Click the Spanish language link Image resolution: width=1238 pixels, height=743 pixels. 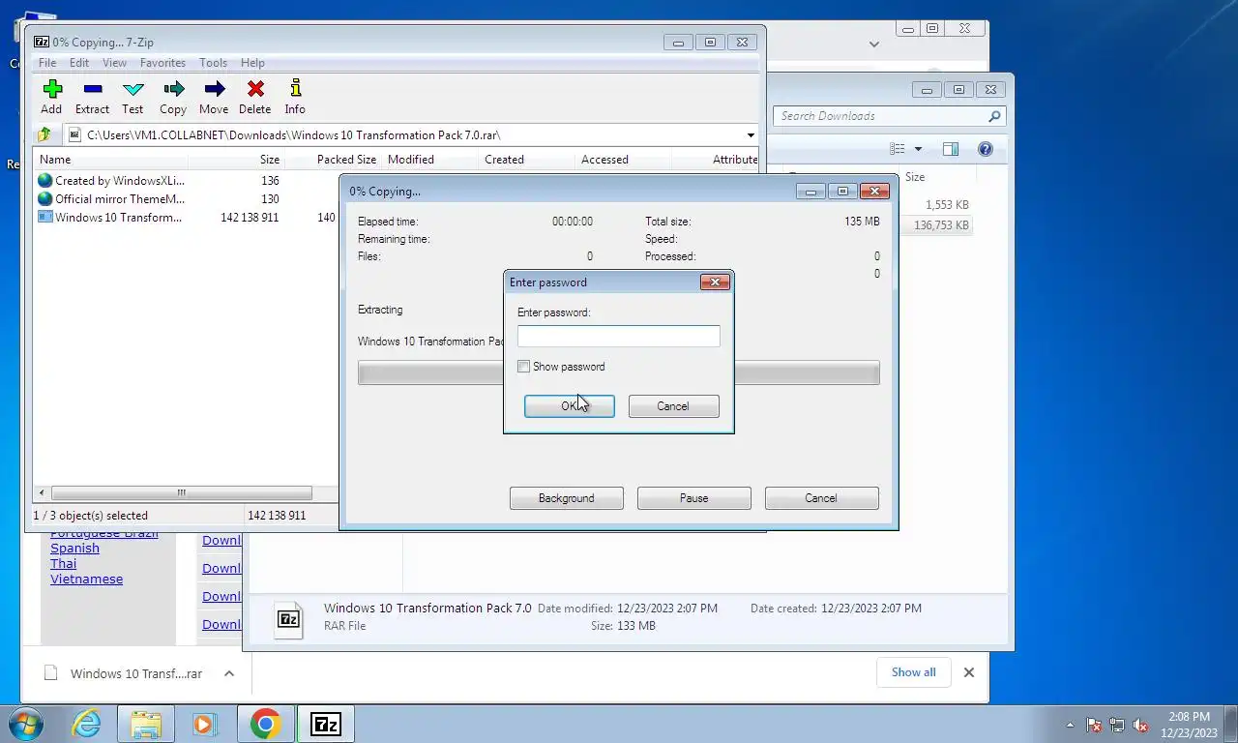pyautogui.click(x=74, y=549)
